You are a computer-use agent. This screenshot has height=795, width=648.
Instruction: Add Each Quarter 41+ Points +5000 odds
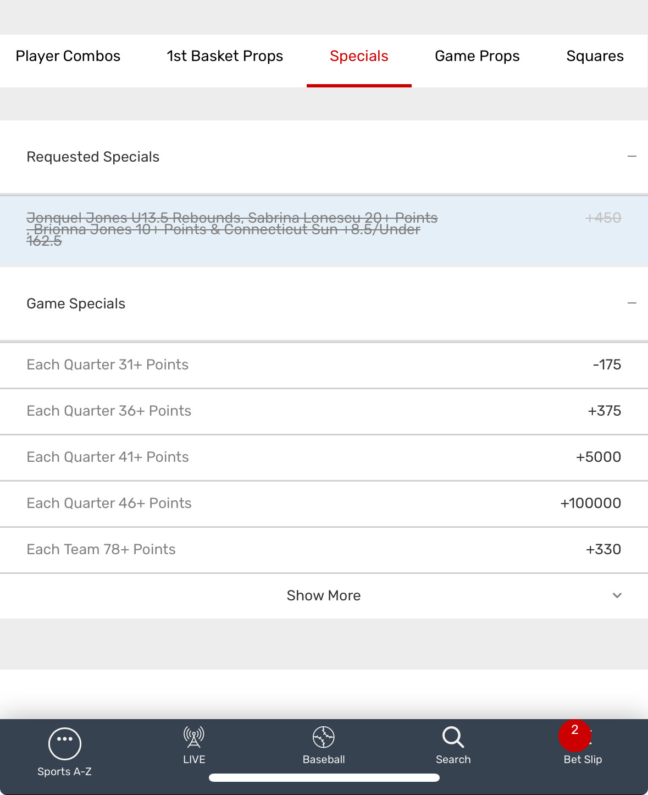(598, 457)
